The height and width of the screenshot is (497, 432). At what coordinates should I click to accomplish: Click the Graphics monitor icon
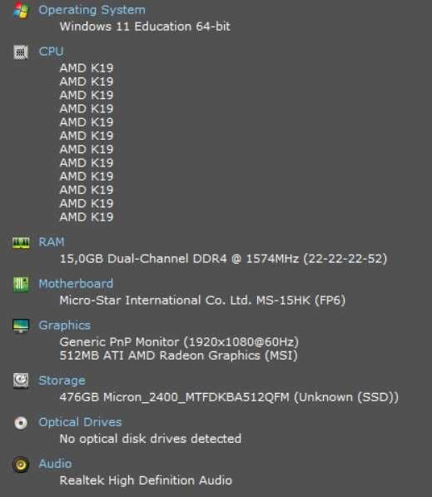coord(21,326)
